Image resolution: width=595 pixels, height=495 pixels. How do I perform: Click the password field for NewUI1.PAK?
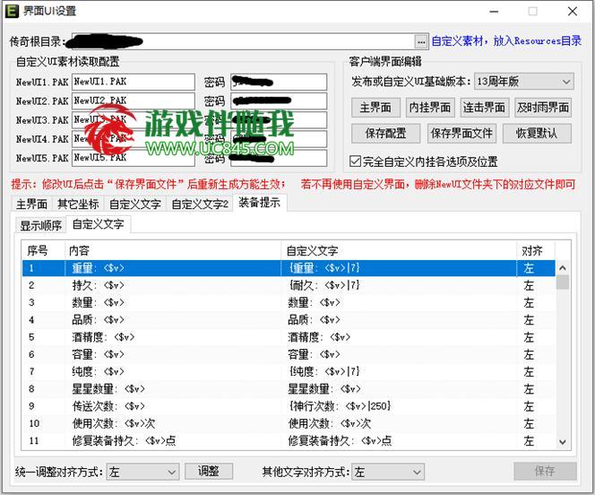279,82
